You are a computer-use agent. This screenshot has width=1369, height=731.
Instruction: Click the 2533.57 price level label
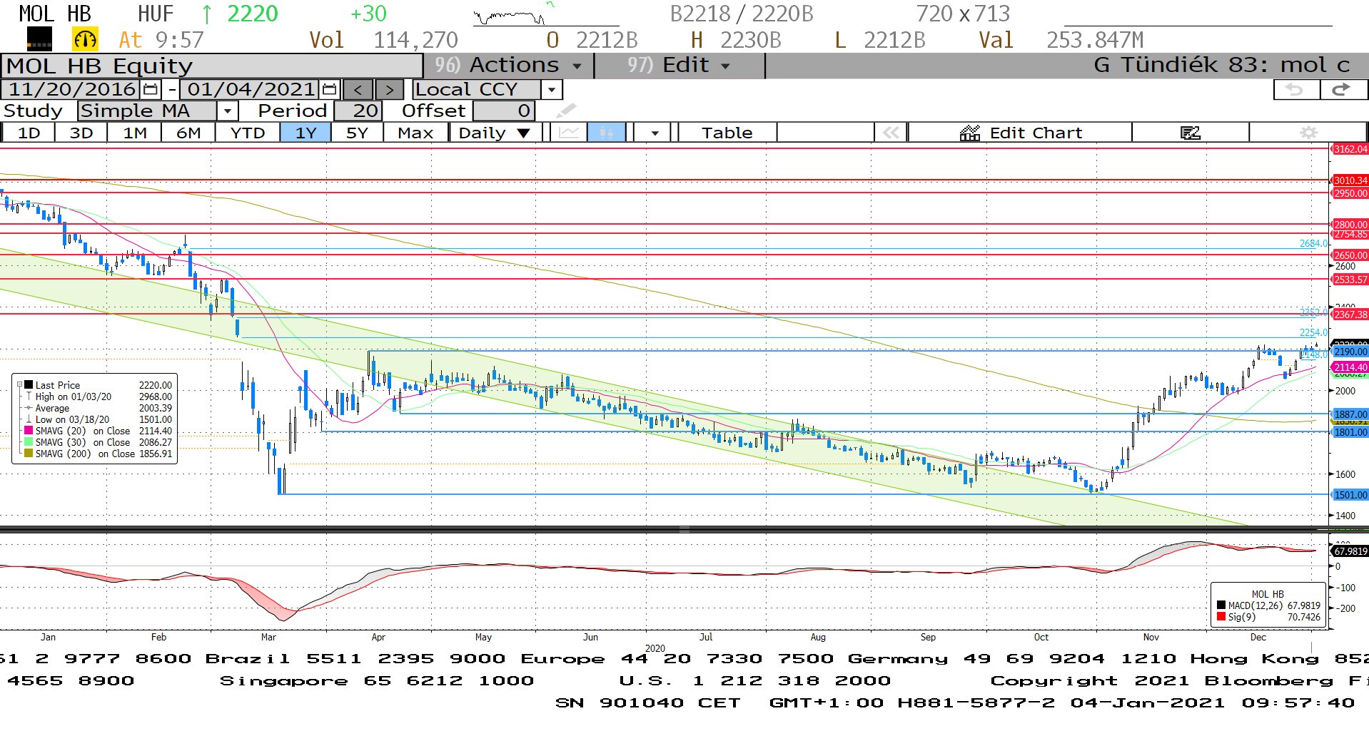(x=1350, y=280)
